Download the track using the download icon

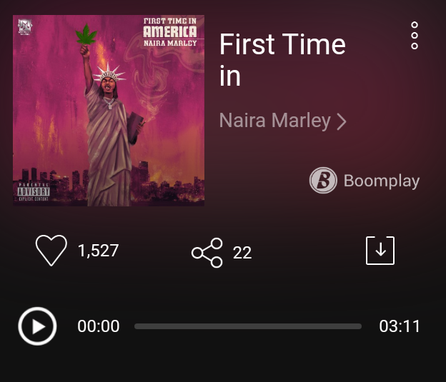click(380, 251)
